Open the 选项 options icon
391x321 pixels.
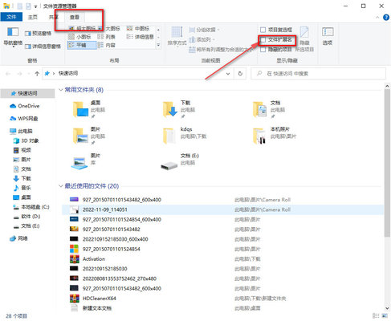(x=328, y=32)
